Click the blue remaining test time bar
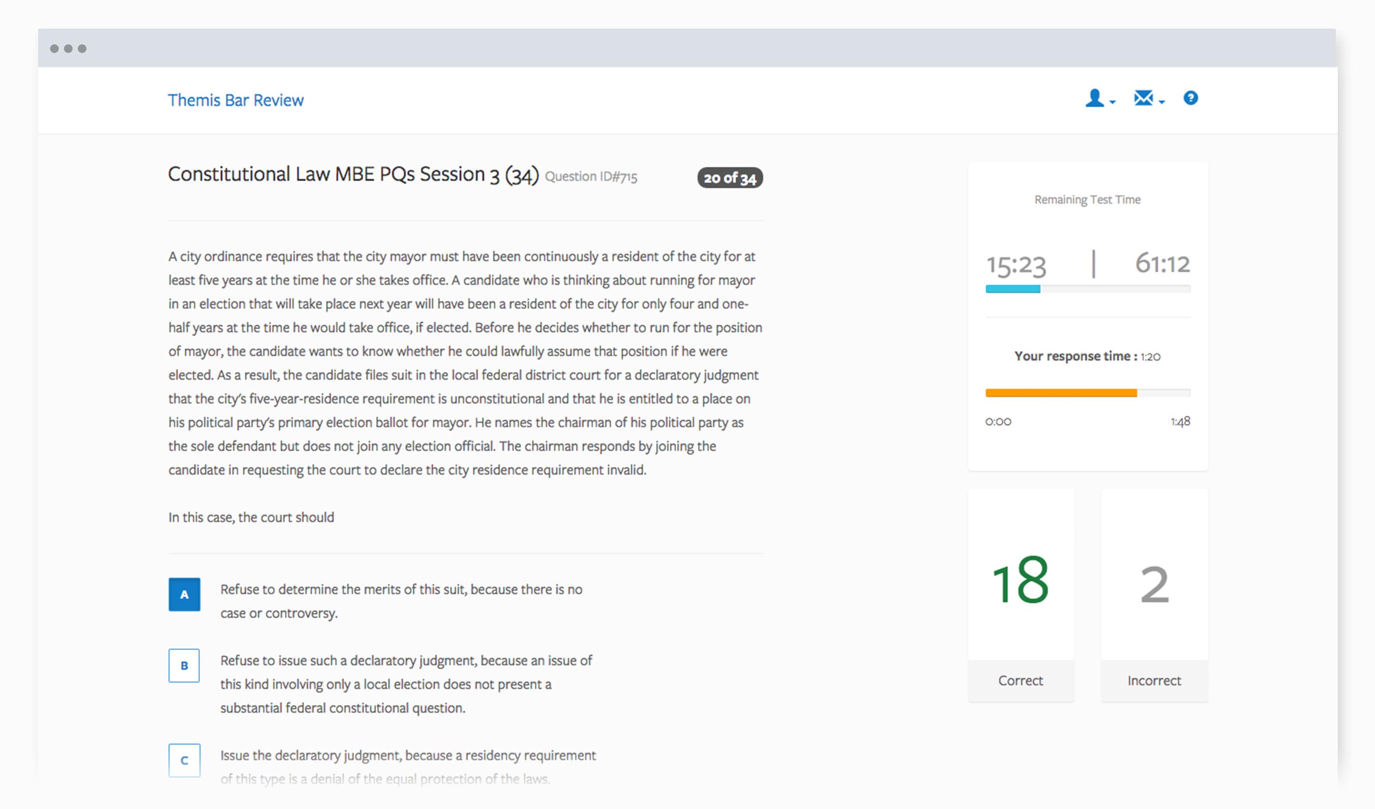This screenshot has width=1375, height=809. tap(1013, 289)
